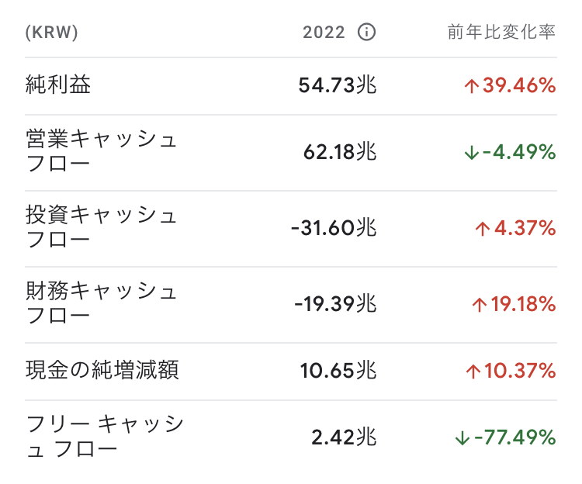582x484 pixels.
Task: Select the 財務キャッシュフロー row label
Action: [x=102, y=304]
